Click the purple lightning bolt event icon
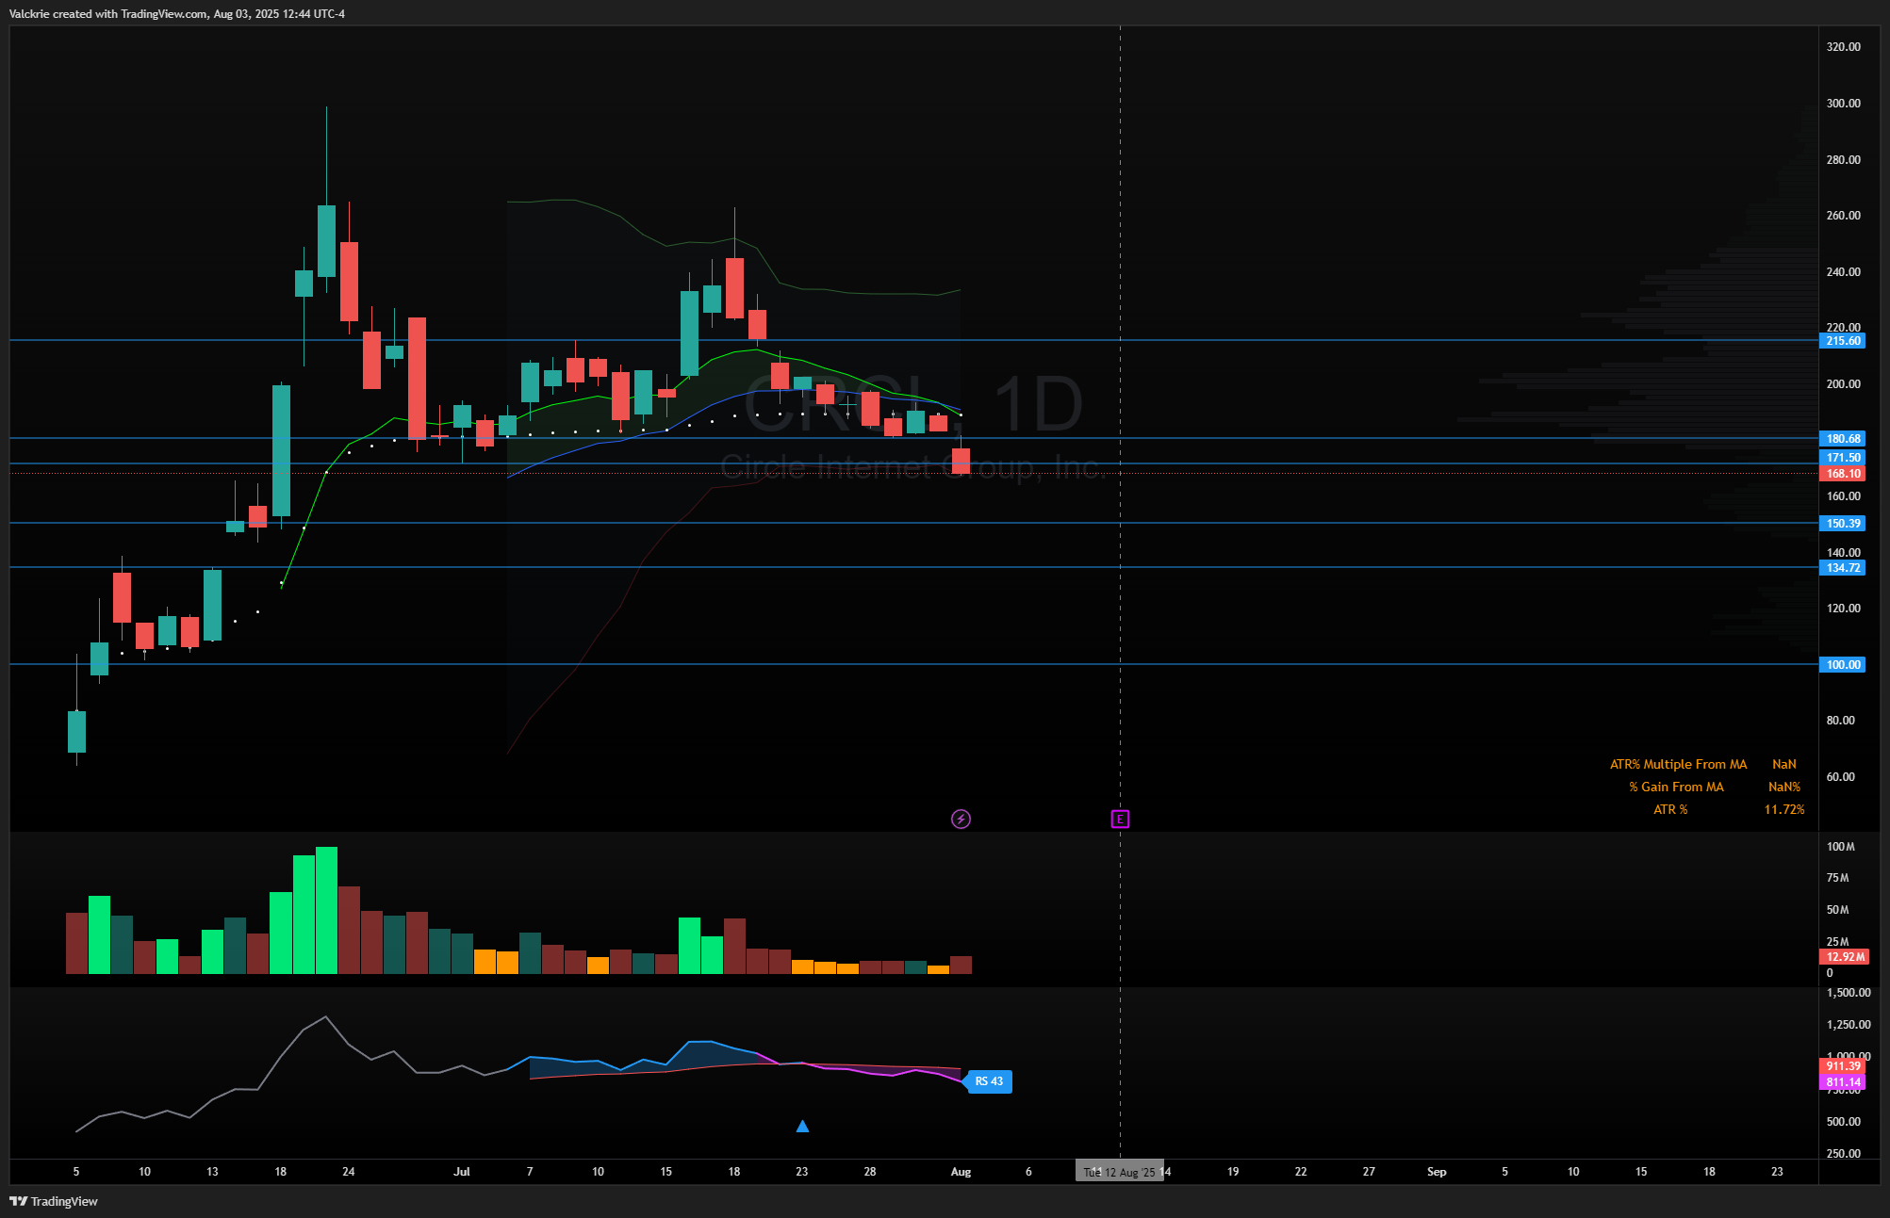The width and height of the screenshot is (1890, 1218). click(x=961, y=819)
